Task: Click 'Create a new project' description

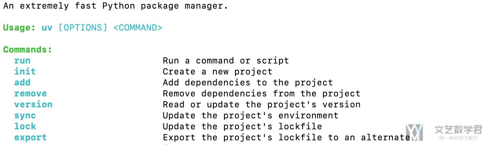Action: (218, 72)
